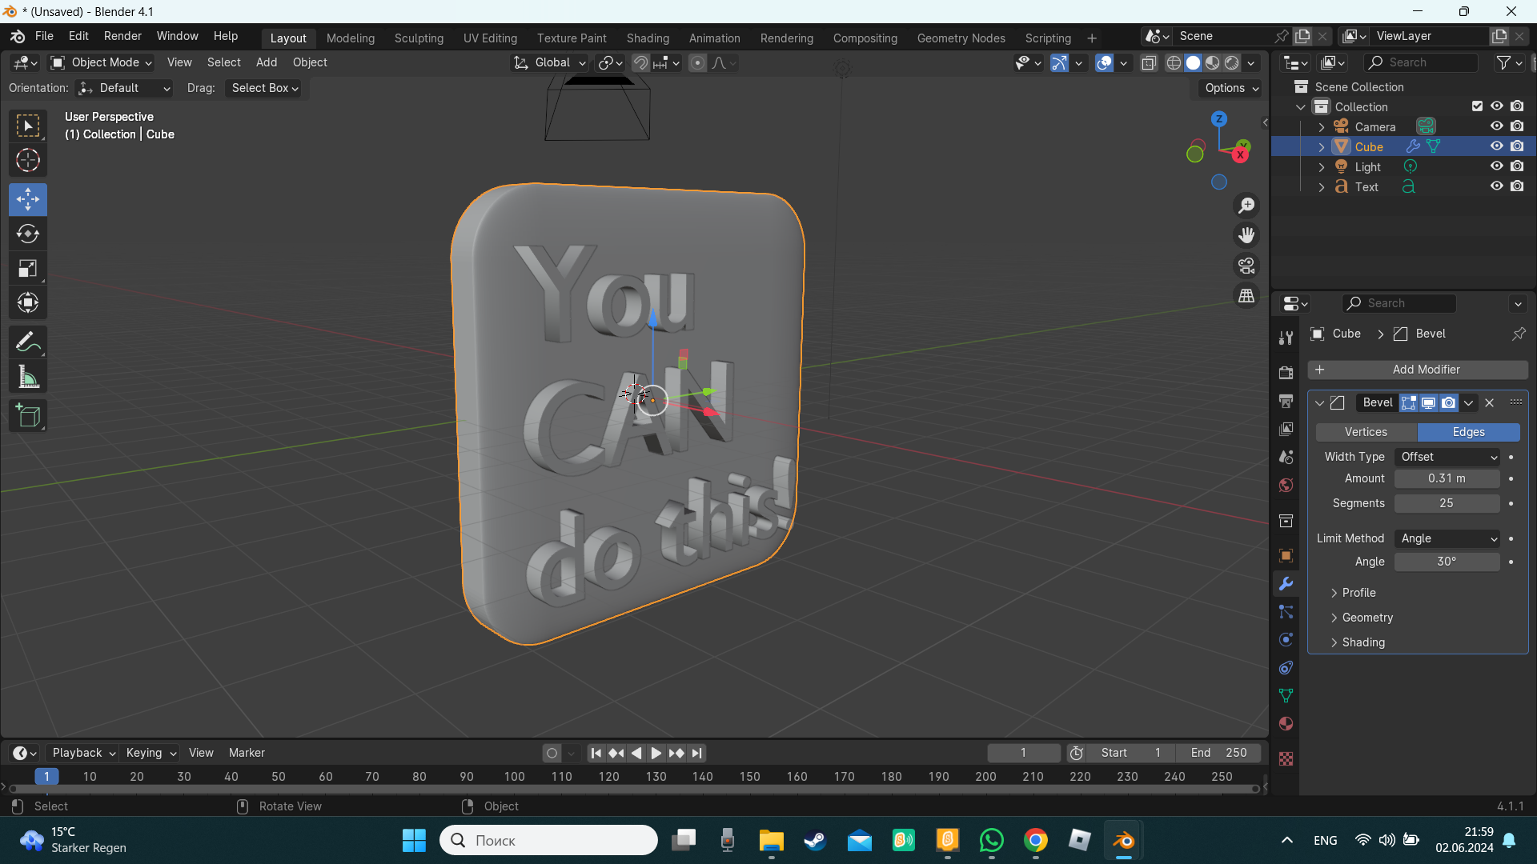This screenshot has height=864, width=1537.
Task: Remove the Bevel modifier with X
Action: click(x=1490, y=403)
